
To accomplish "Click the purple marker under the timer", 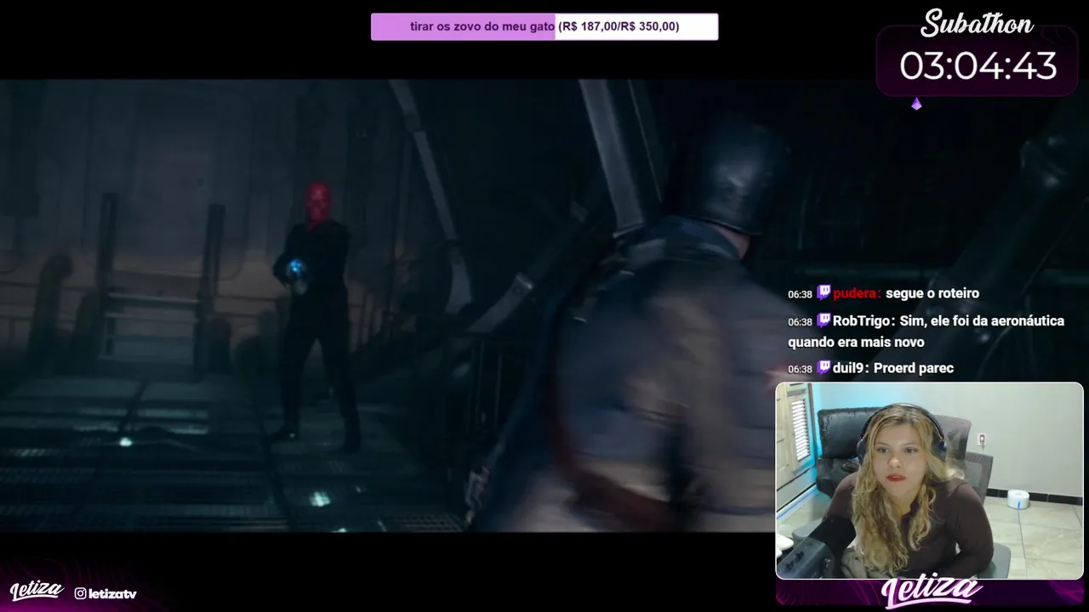I will pyautogui.click(x=916, y=104).
